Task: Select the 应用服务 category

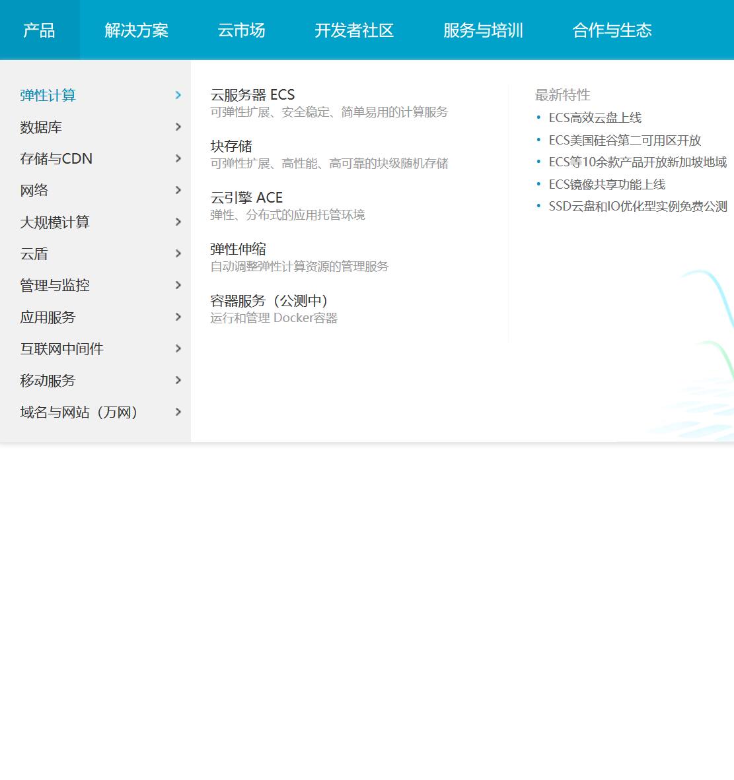Action: pos(48,317)
